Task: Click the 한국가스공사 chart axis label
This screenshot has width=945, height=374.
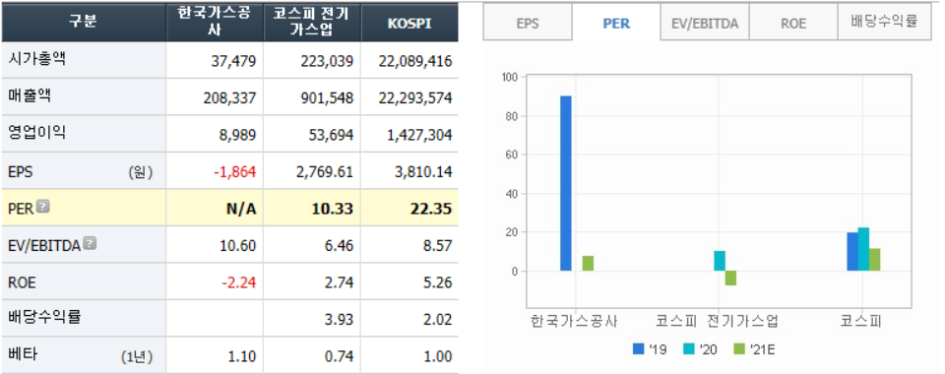Action: click(574, 321)
